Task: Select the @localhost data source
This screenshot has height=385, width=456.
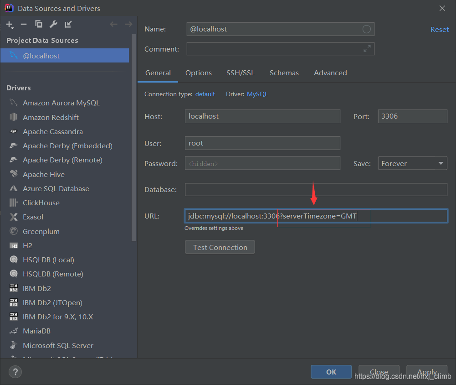Action: [65, 56]
